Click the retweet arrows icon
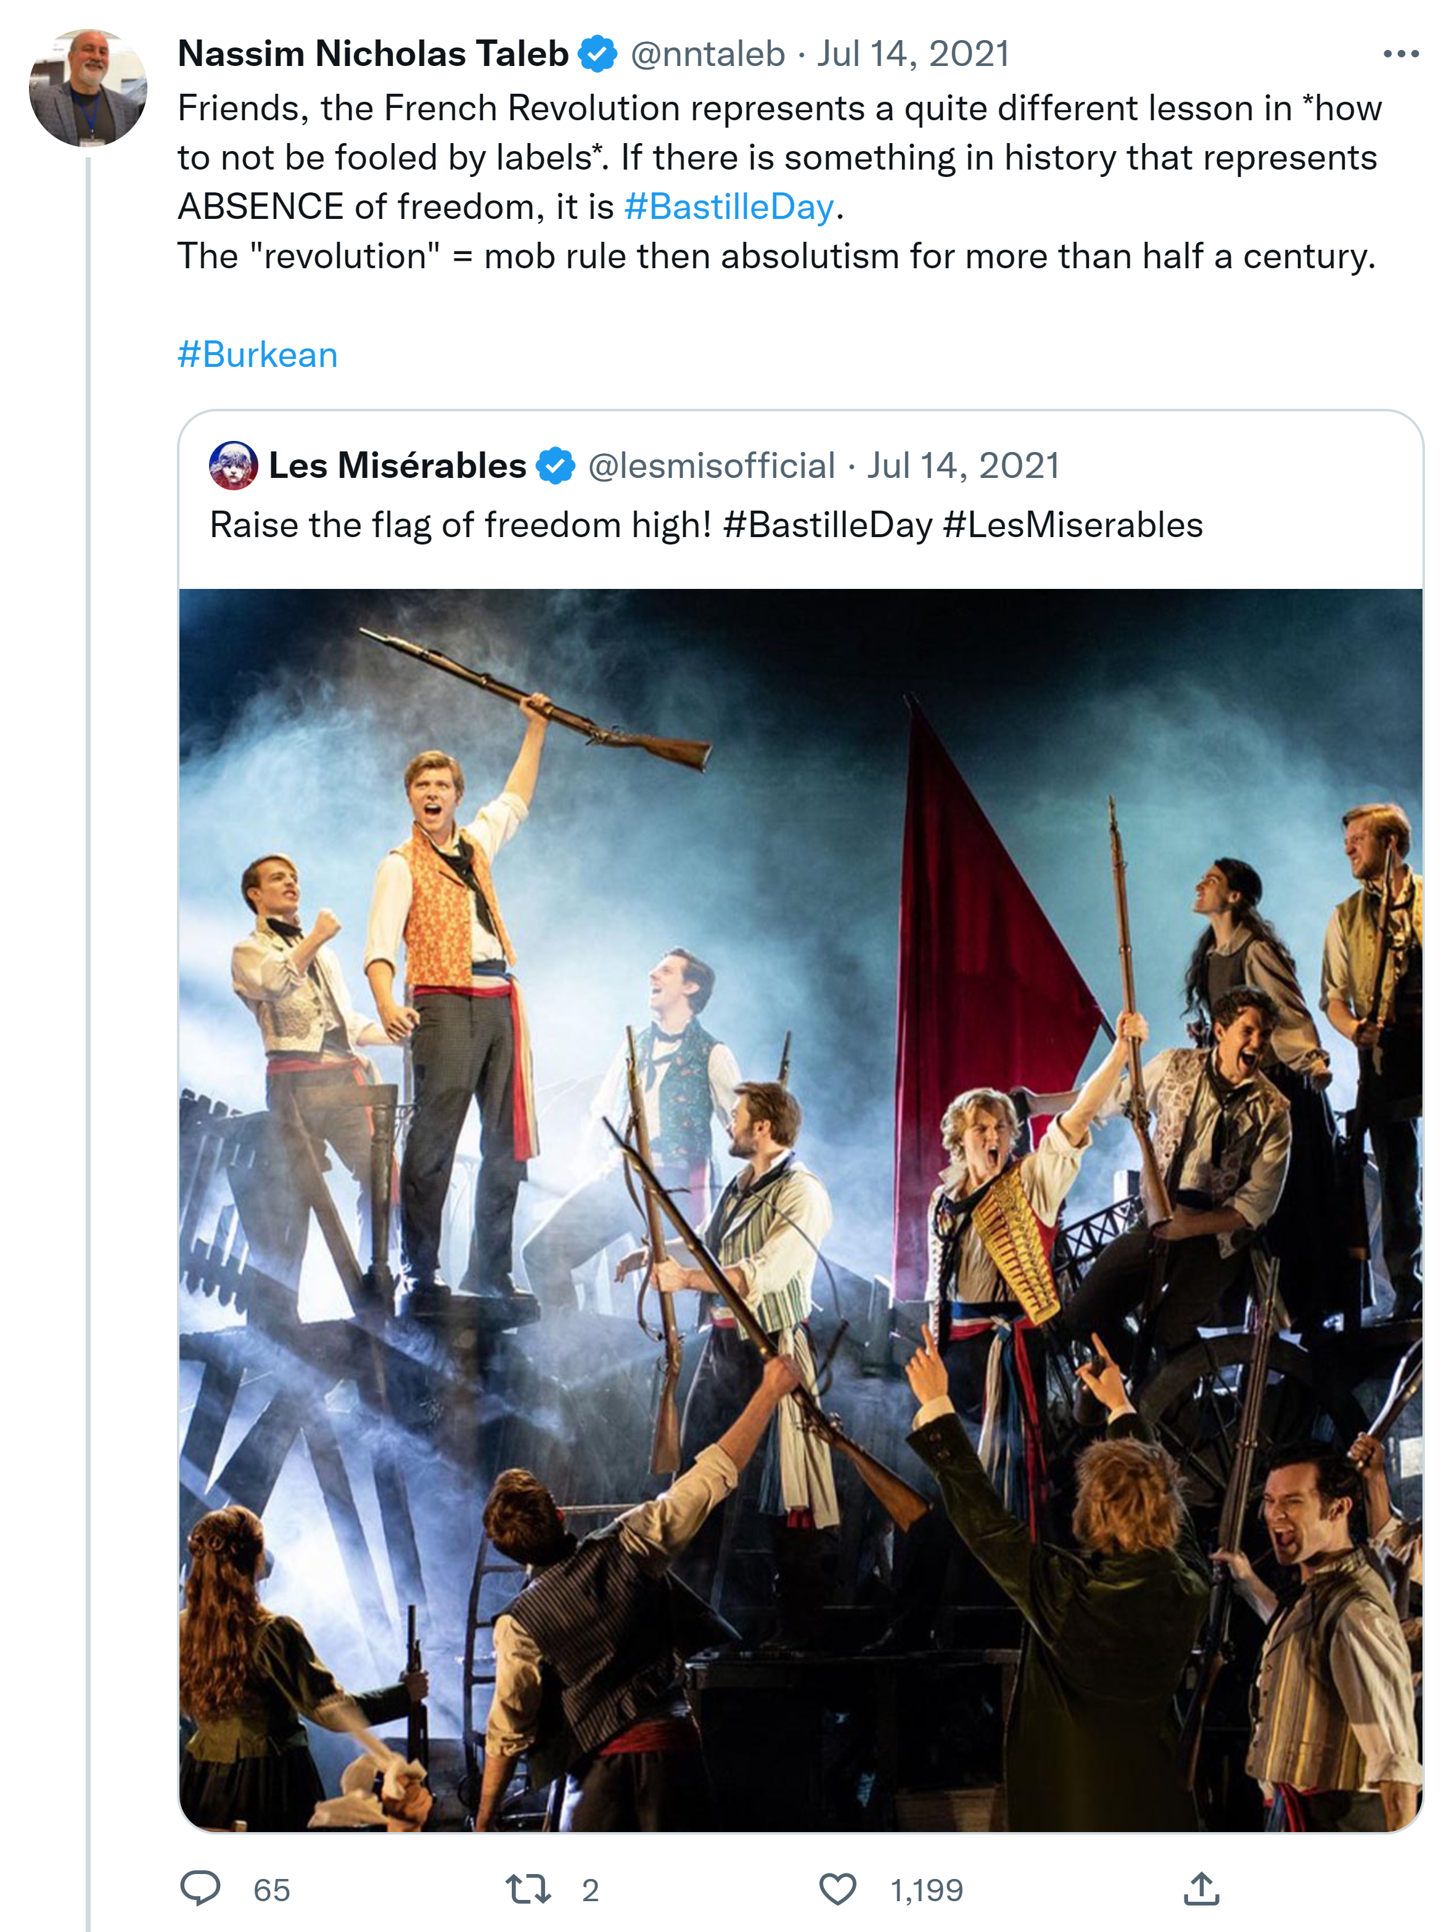The image size is (1449, 1932). pos(528,1888)
